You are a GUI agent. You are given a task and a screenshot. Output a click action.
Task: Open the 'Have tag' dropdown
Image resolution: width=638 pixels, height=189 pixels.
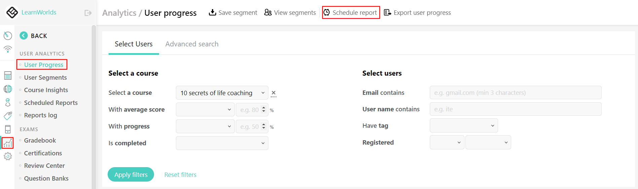pos(463,126)
